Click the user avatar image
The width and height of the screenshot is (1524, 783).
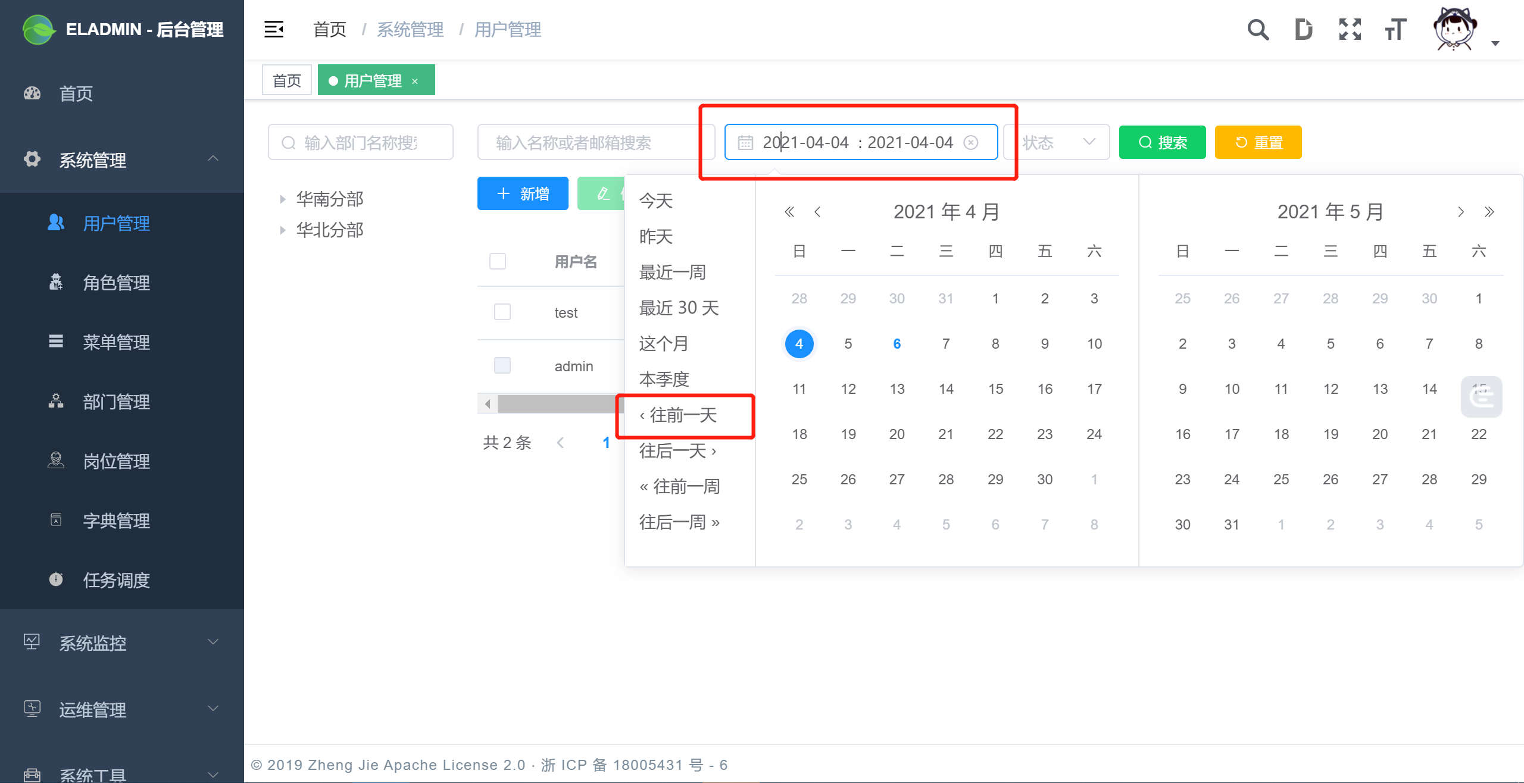[1454, 29]
